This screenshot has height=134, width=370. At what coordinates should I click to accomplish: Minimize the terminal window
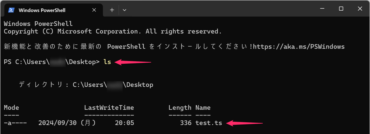point(322,9)
